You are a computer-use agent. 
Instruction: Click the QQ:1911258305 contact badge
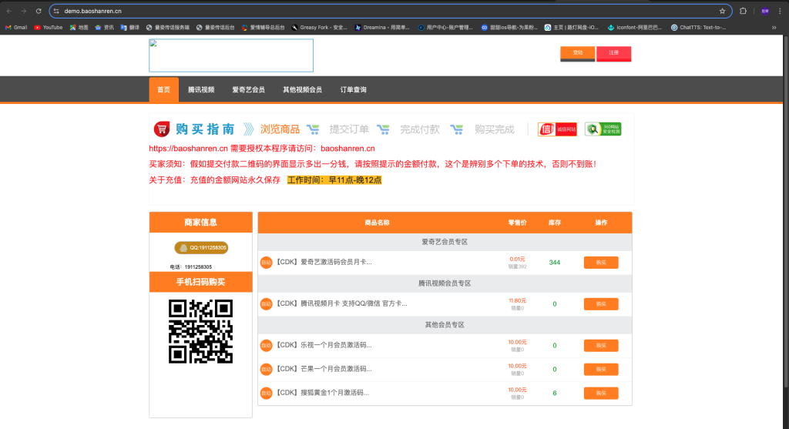coord(201,247)
